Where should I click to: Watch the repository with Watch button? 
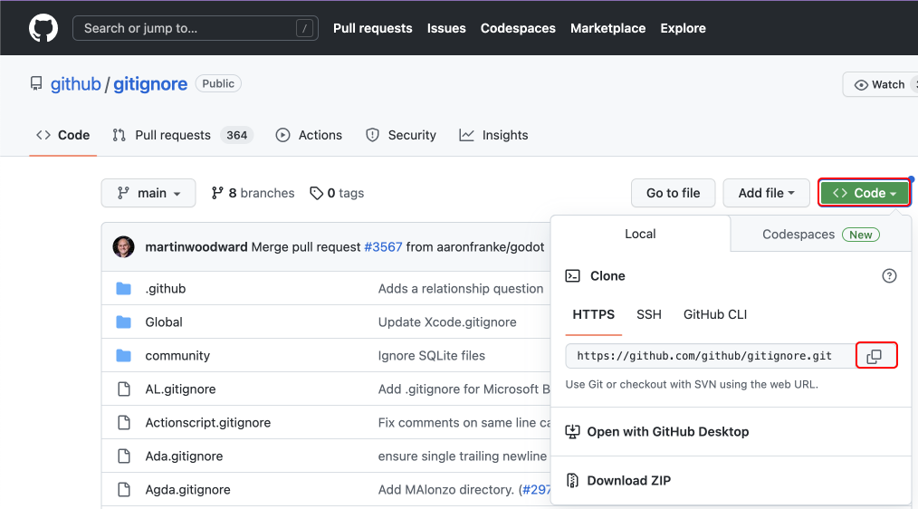coord(880,84)
